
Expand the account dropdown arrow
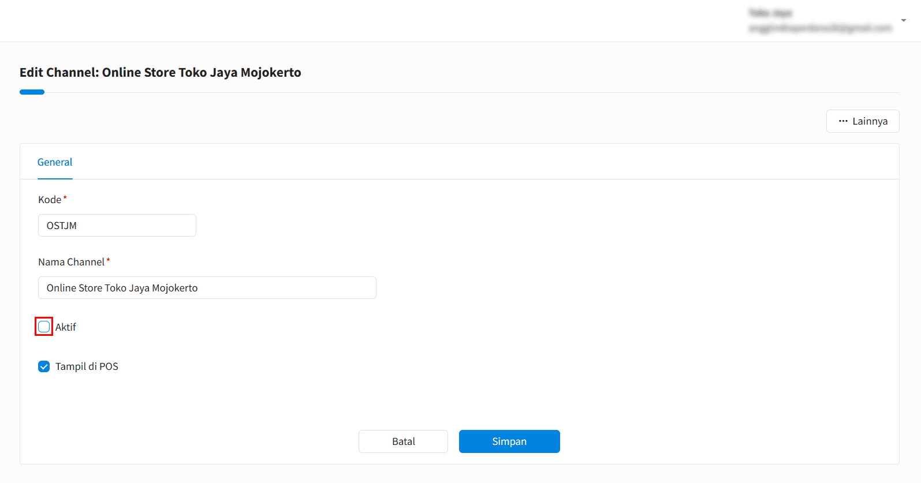point(903,21)
